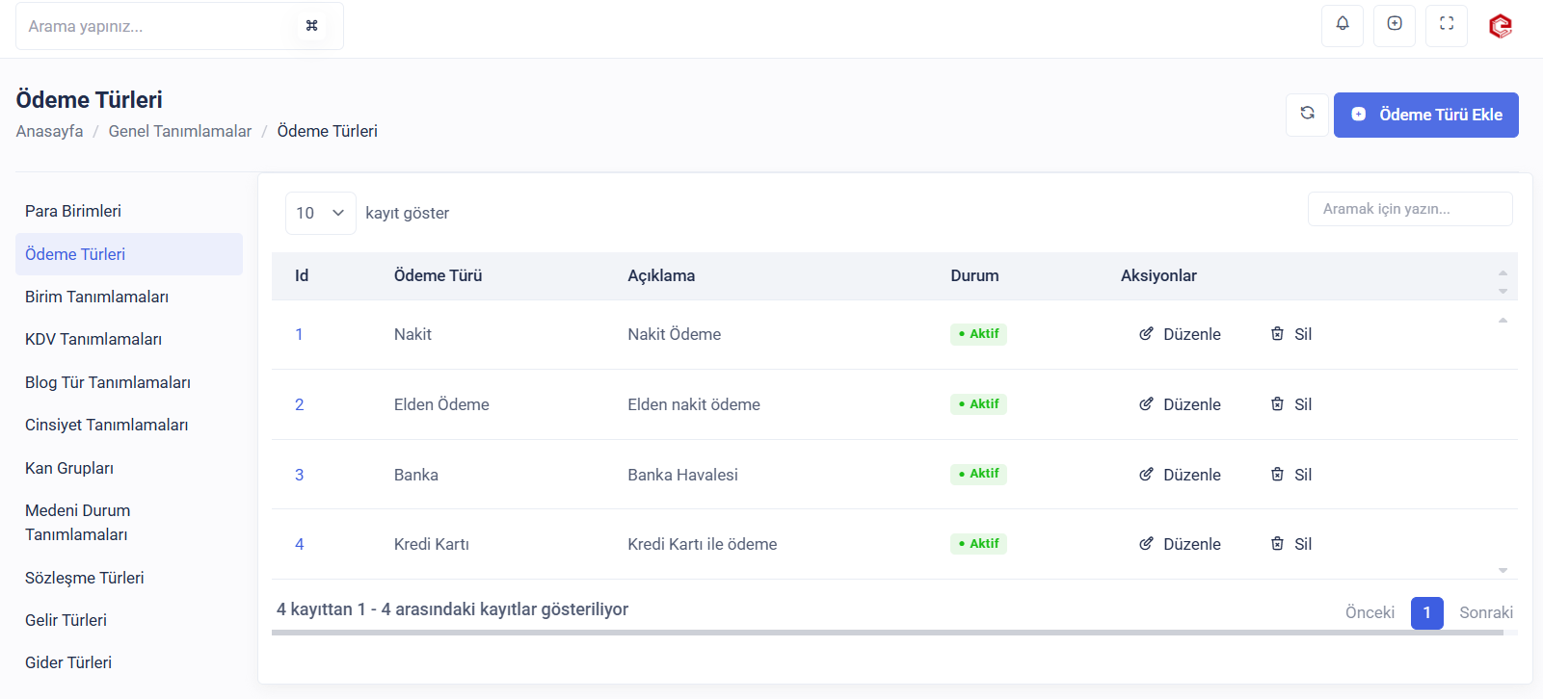This screenshot has height=699, width=1543.
Task: Sort the table via Aksiyonar sort arrows
Action: coord(1502,281)
